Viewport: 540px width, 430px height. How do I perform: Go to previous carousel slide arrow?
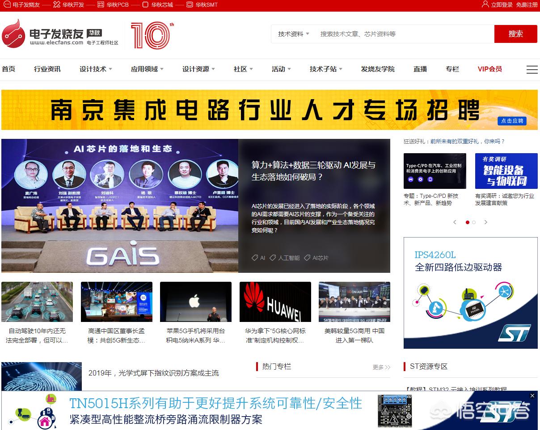tap(455, 222)
